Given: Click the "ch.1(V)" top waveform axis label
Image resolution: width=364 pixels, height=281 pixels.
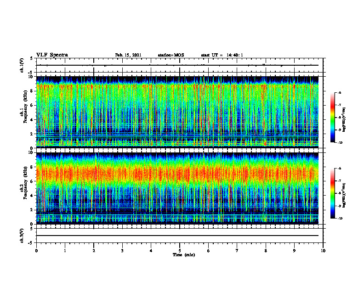Looking at the screenshot, I should click(22, 65).
